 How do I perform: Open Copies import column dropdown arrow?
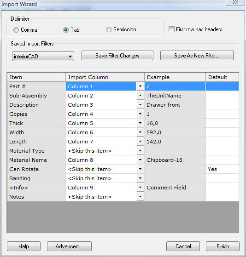[x=140, y=114]
